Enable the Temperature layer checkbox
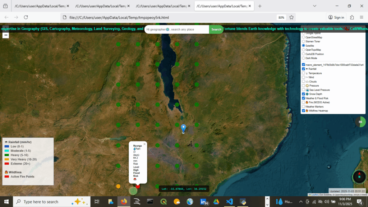Viewport: 368px width, 207px height. [x=303, y=73]
